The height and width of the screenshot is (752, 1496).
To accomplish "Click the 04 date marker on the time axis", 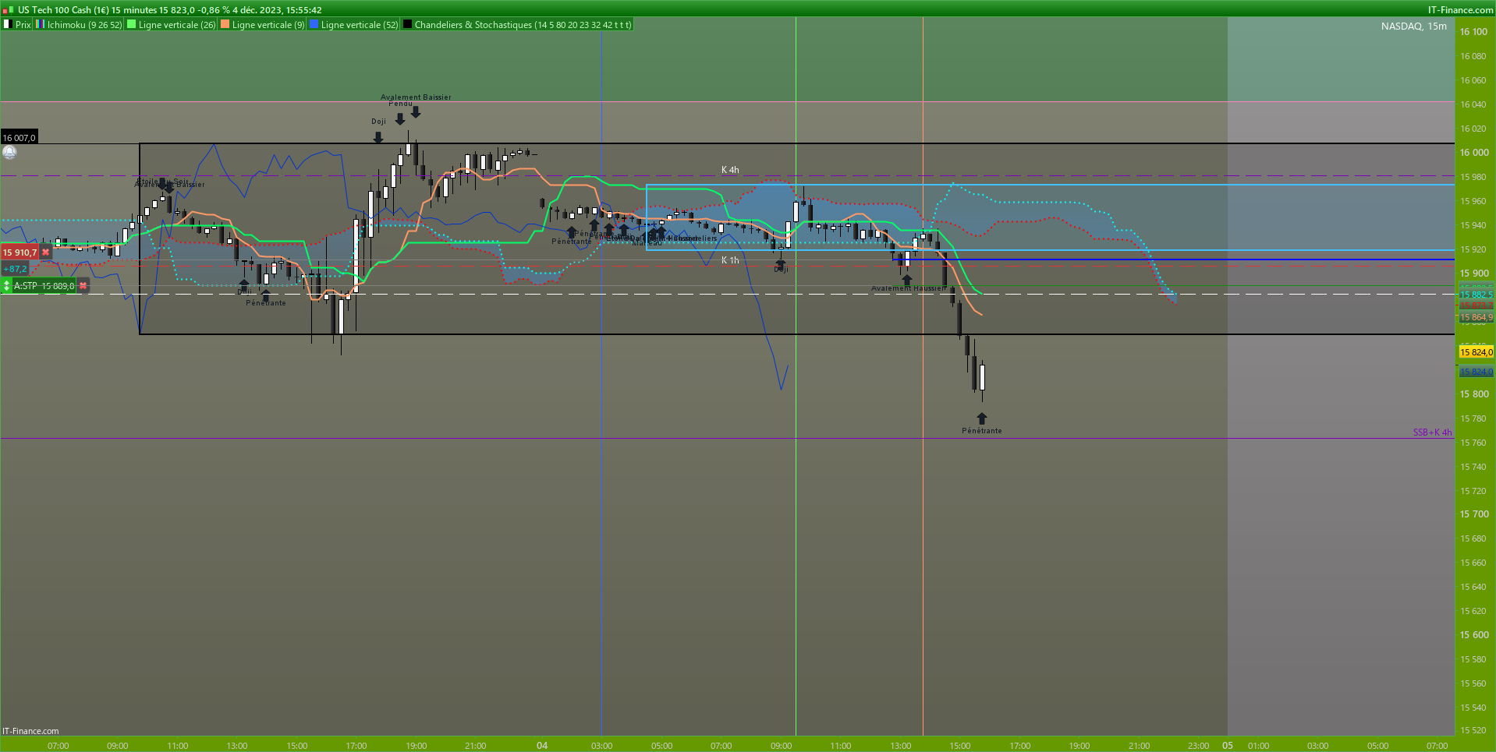I will click(x=542, y=746).
